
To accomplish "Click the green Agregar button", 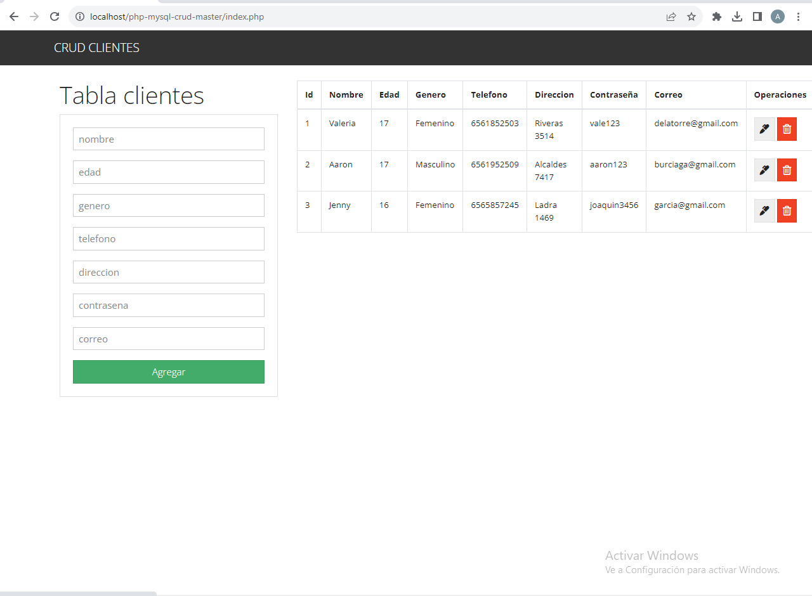I will point(168,372).
